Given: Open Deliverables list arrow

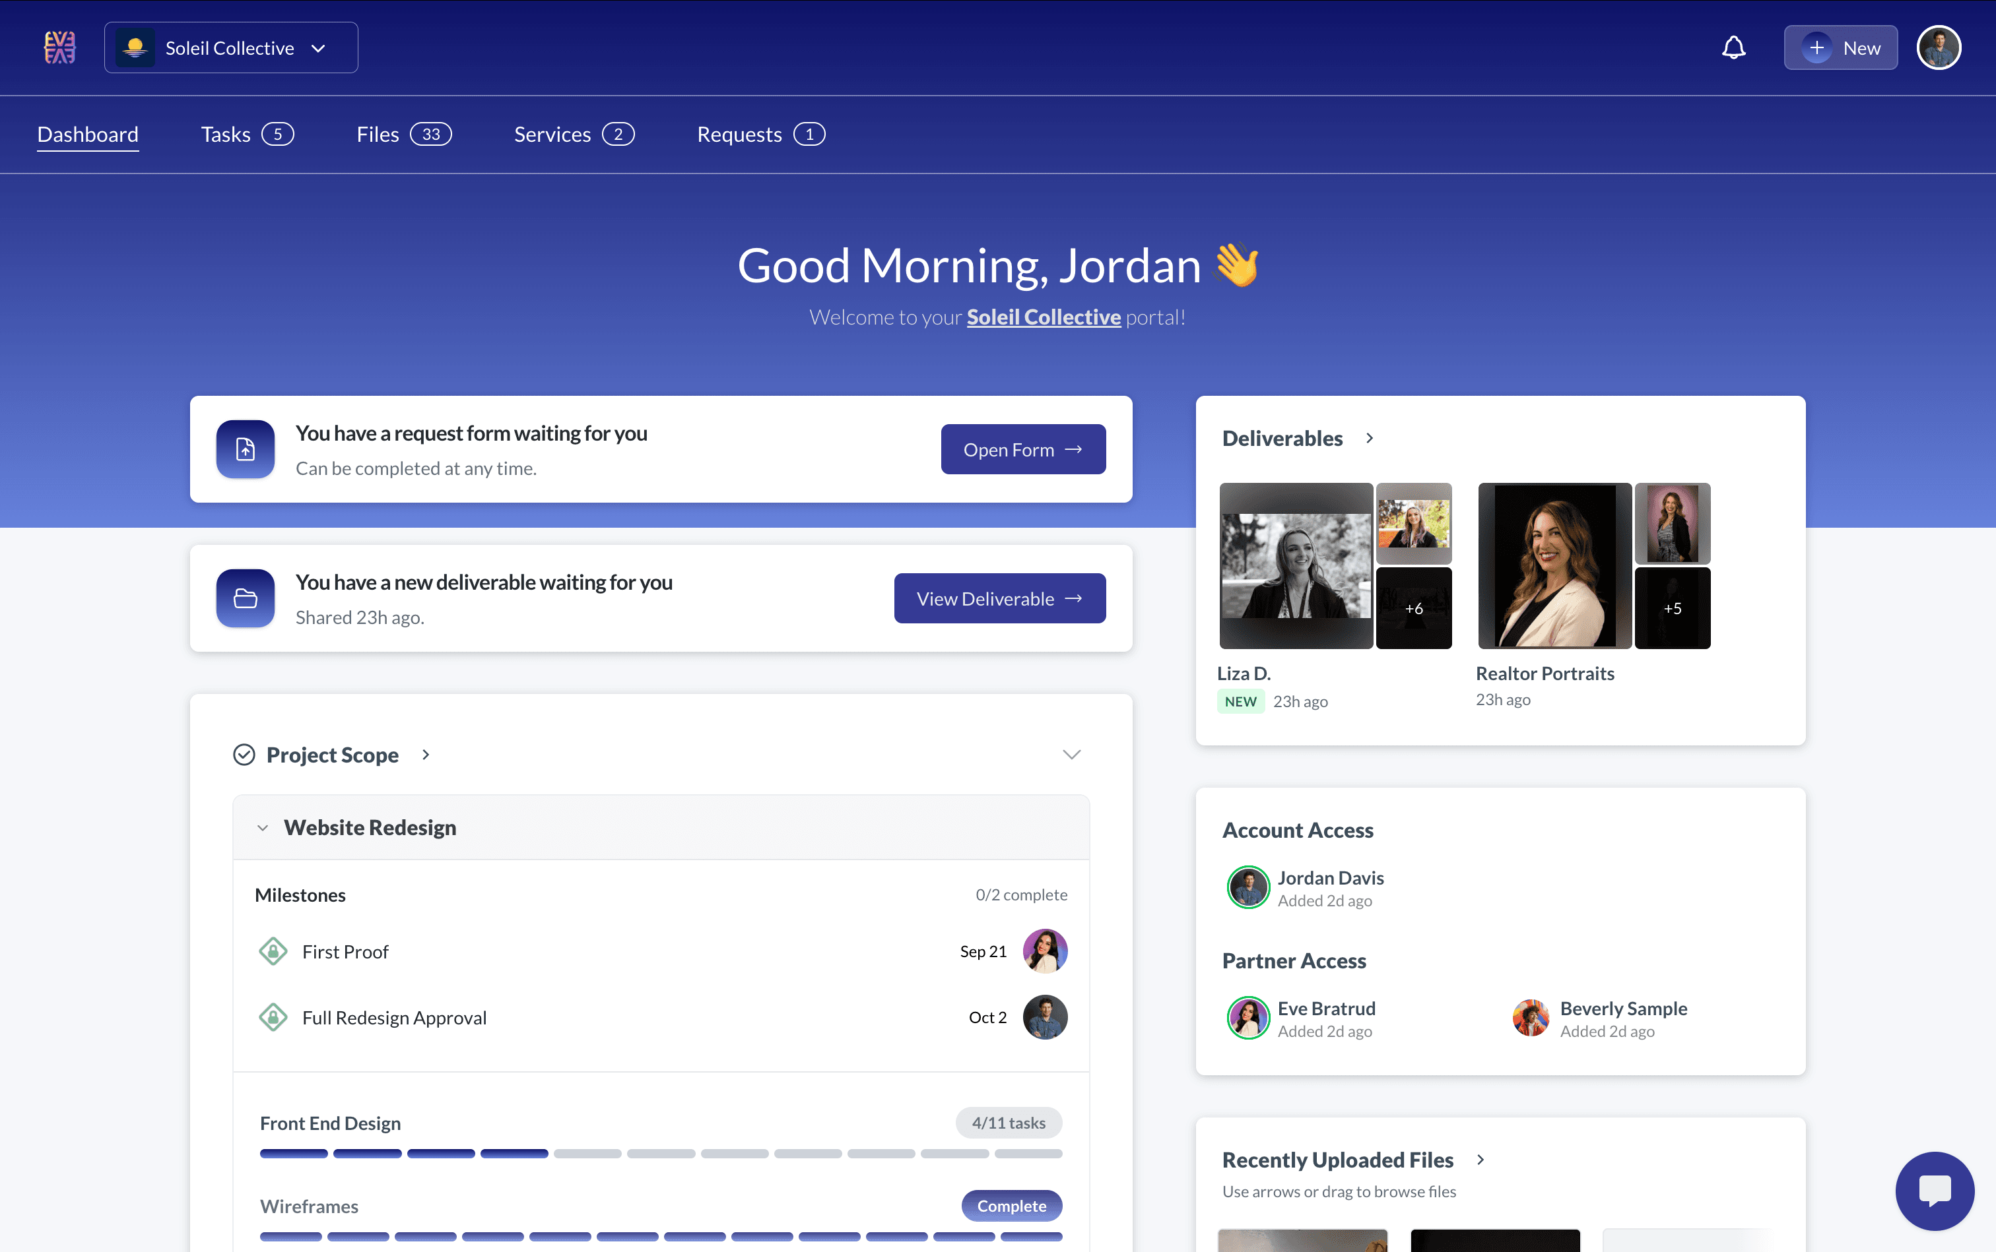Looking at the screenshot, I should (1369, 438).
